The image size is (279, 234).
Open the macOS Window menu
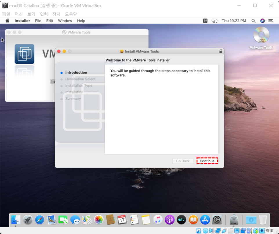pos(65,21)
